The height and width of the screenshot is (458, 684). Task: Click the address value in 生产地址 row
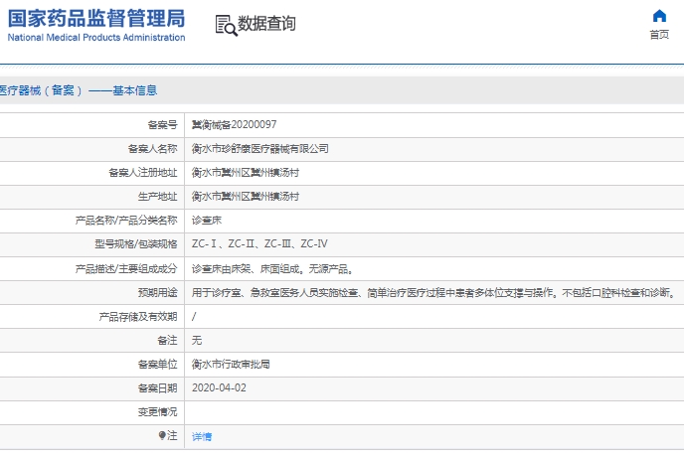tap(246, 197)
